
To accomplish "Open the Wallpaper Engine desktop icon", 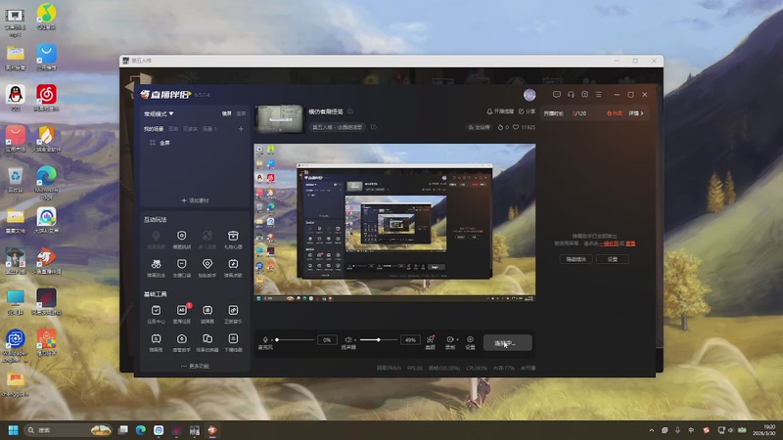I will (x=15, y=346).
